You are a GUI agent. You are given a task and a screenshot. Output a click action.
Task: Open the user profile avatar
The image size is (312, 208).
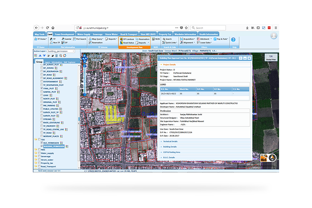point(274,35)
